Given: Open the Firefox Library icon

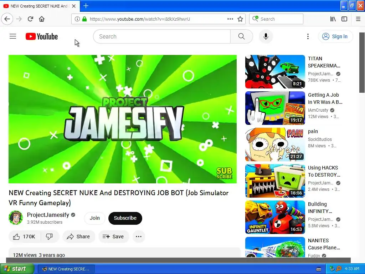Looking at the screenshot, I should point(333,19).
